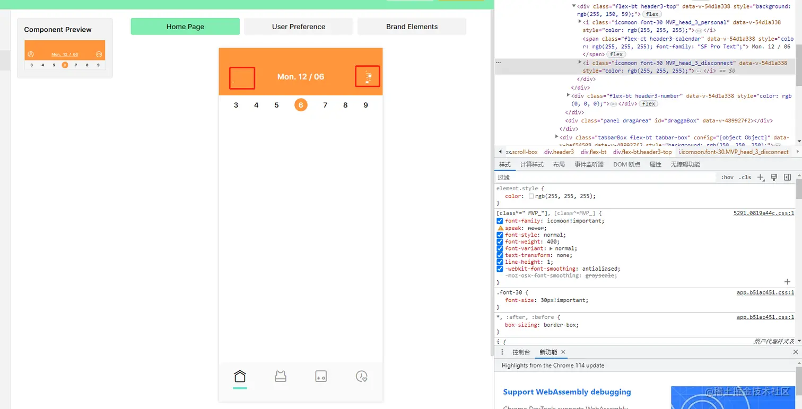
Task: Open the 事件监听器 tab
Action: pos(589,164)
